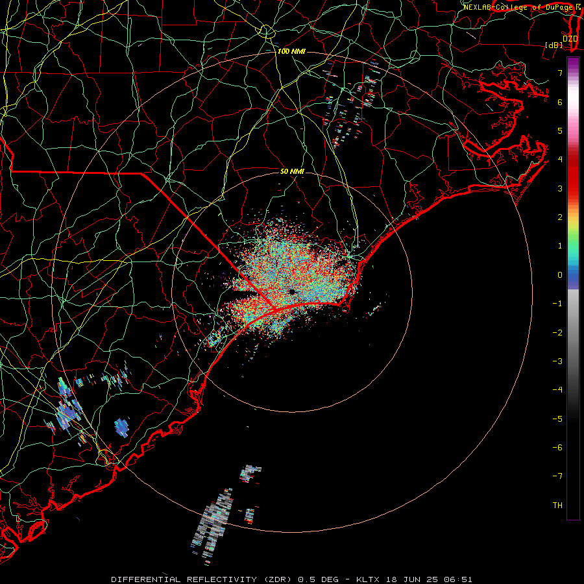The image size is (584, 584).
Task: Click the 0 value on the color scale
Action: coord(560,275)
